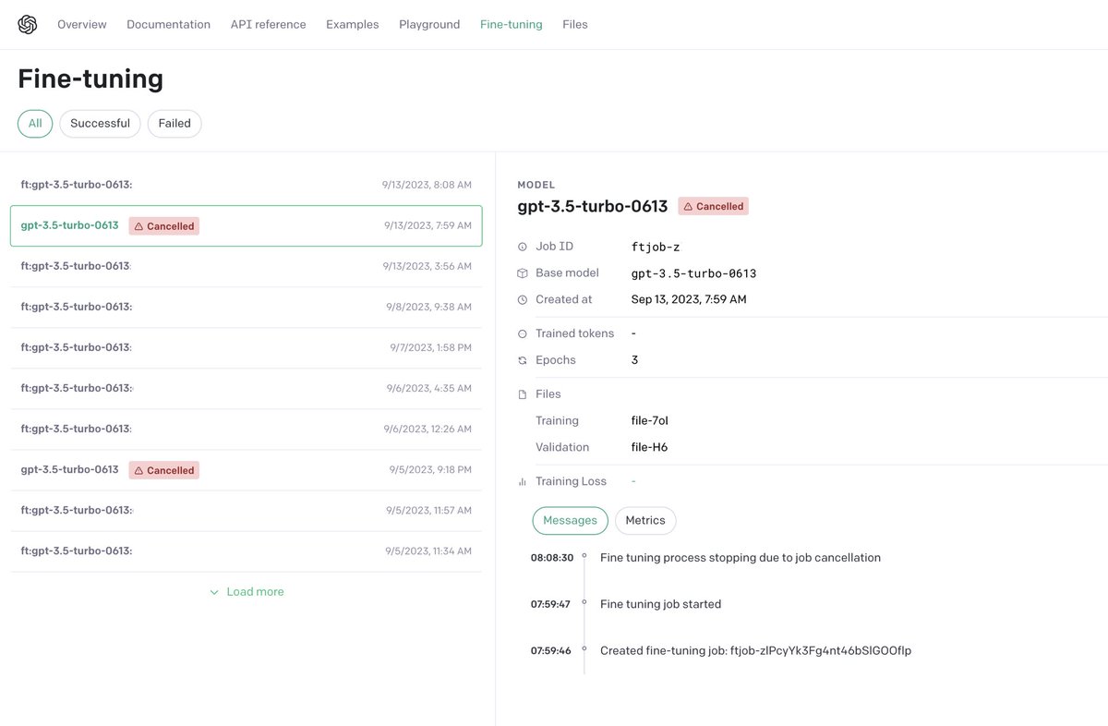1108x726 pixels.
Task: Switch to the Metrics tab
Action: pyautogui.click(x=645, y=521)
